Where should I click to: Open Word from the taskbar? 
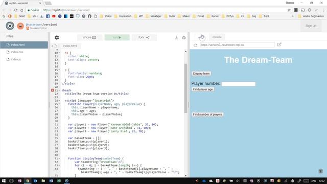tap(51, 180)
